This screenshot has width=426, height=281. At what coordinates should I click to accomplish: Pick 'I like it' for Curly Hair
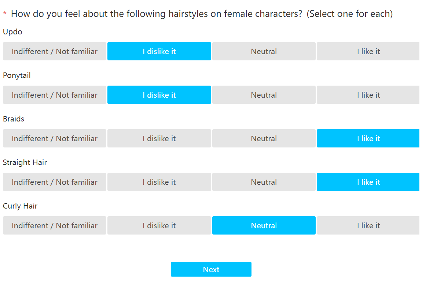tap(368, 225)
